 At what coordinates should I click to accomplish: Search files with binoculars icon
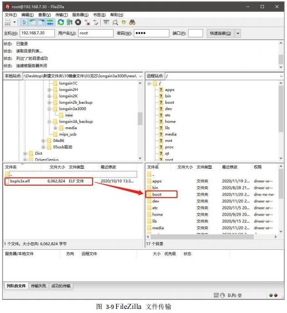132,22
